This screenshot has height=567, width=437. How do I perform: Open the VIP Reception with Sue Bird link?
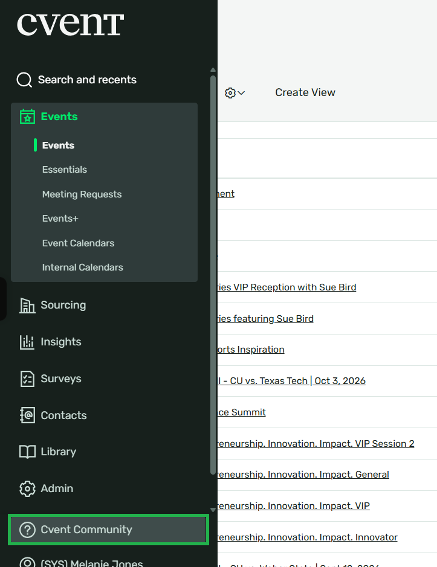click(286, 287)
